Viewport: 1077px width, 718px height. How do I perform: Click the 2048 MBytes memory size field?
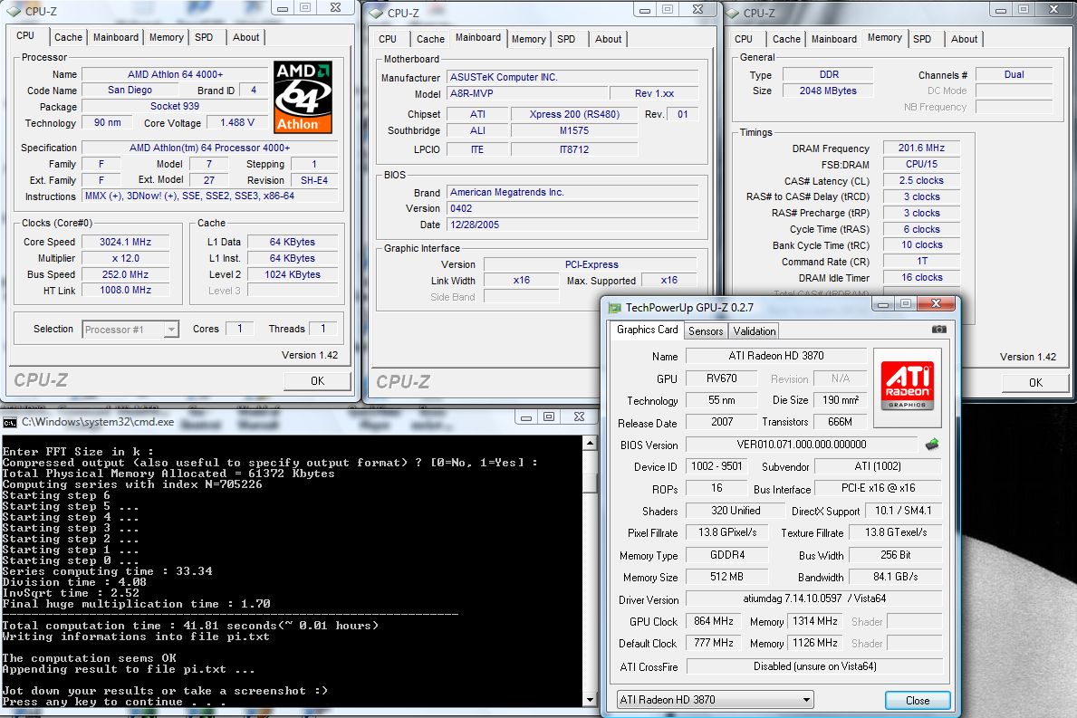(x=828, y=91)
